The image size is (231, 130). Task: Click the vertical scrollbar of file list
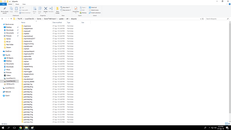coord(230,68)
